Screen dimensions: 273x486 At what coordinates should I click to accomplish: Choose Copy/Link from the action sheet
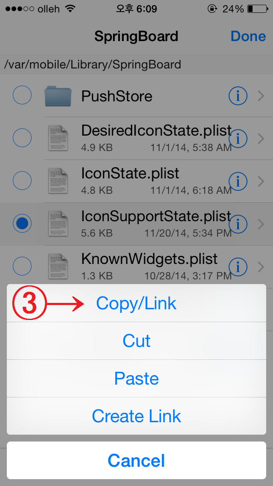136,303
